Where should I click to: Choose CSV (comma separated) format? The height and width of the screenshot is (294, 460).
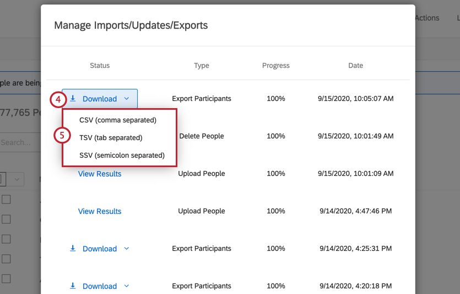pyautogui.click(x=118, y=120)
